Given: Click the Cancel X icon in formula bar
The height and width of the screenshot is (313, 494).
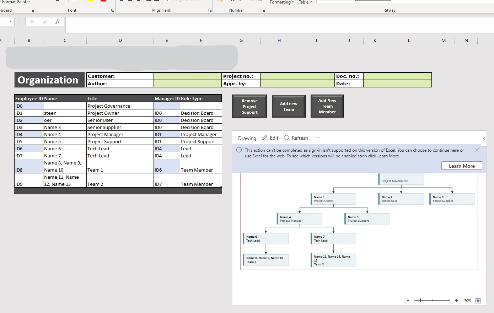Looking at the screenshot, I should pos(32,22).
